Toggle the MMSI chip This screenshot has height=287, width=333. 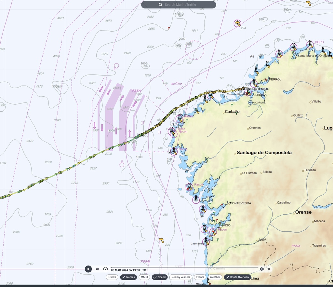pyautogui.click(x=144, y=277)
